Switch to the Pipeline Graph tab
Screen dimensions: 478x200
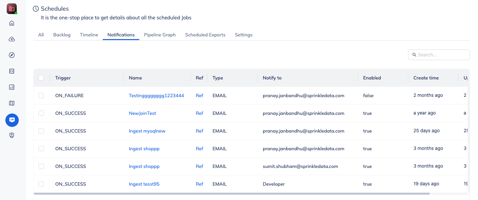coord(160,35)
